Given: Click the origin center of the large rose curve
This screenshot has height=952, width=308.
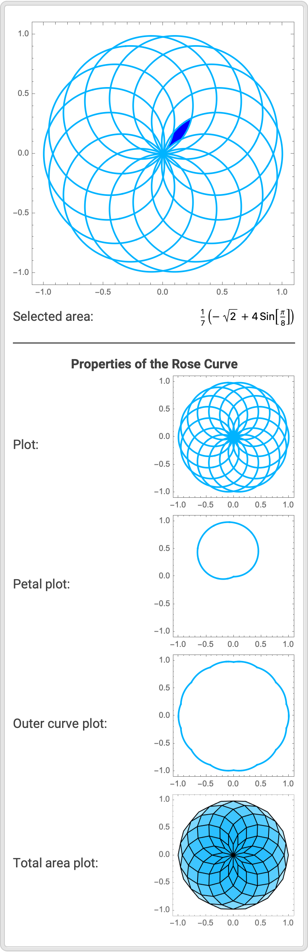Looking at the screenshot, I should (x=162, y=153).
